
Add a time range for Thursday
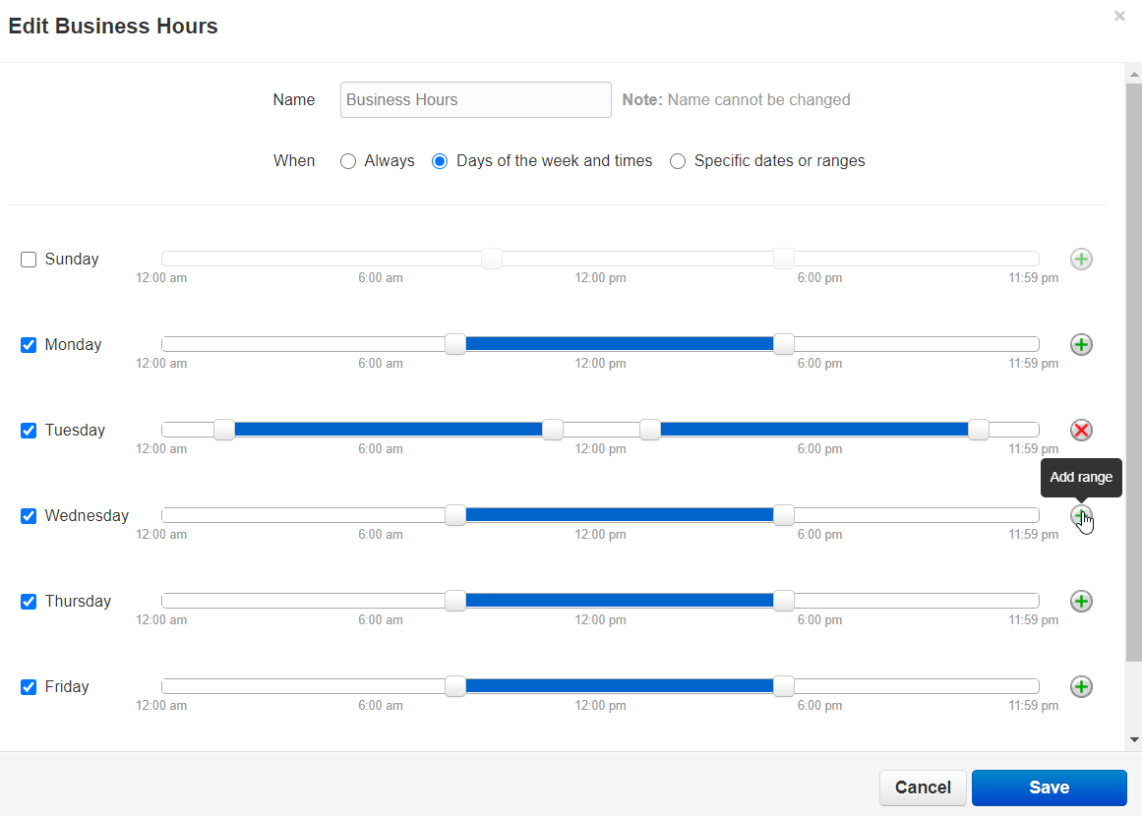(1081, 602)
